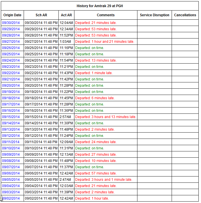Go to the 09/04/2014 link
The image size is (201, 203).
[11, 186]
